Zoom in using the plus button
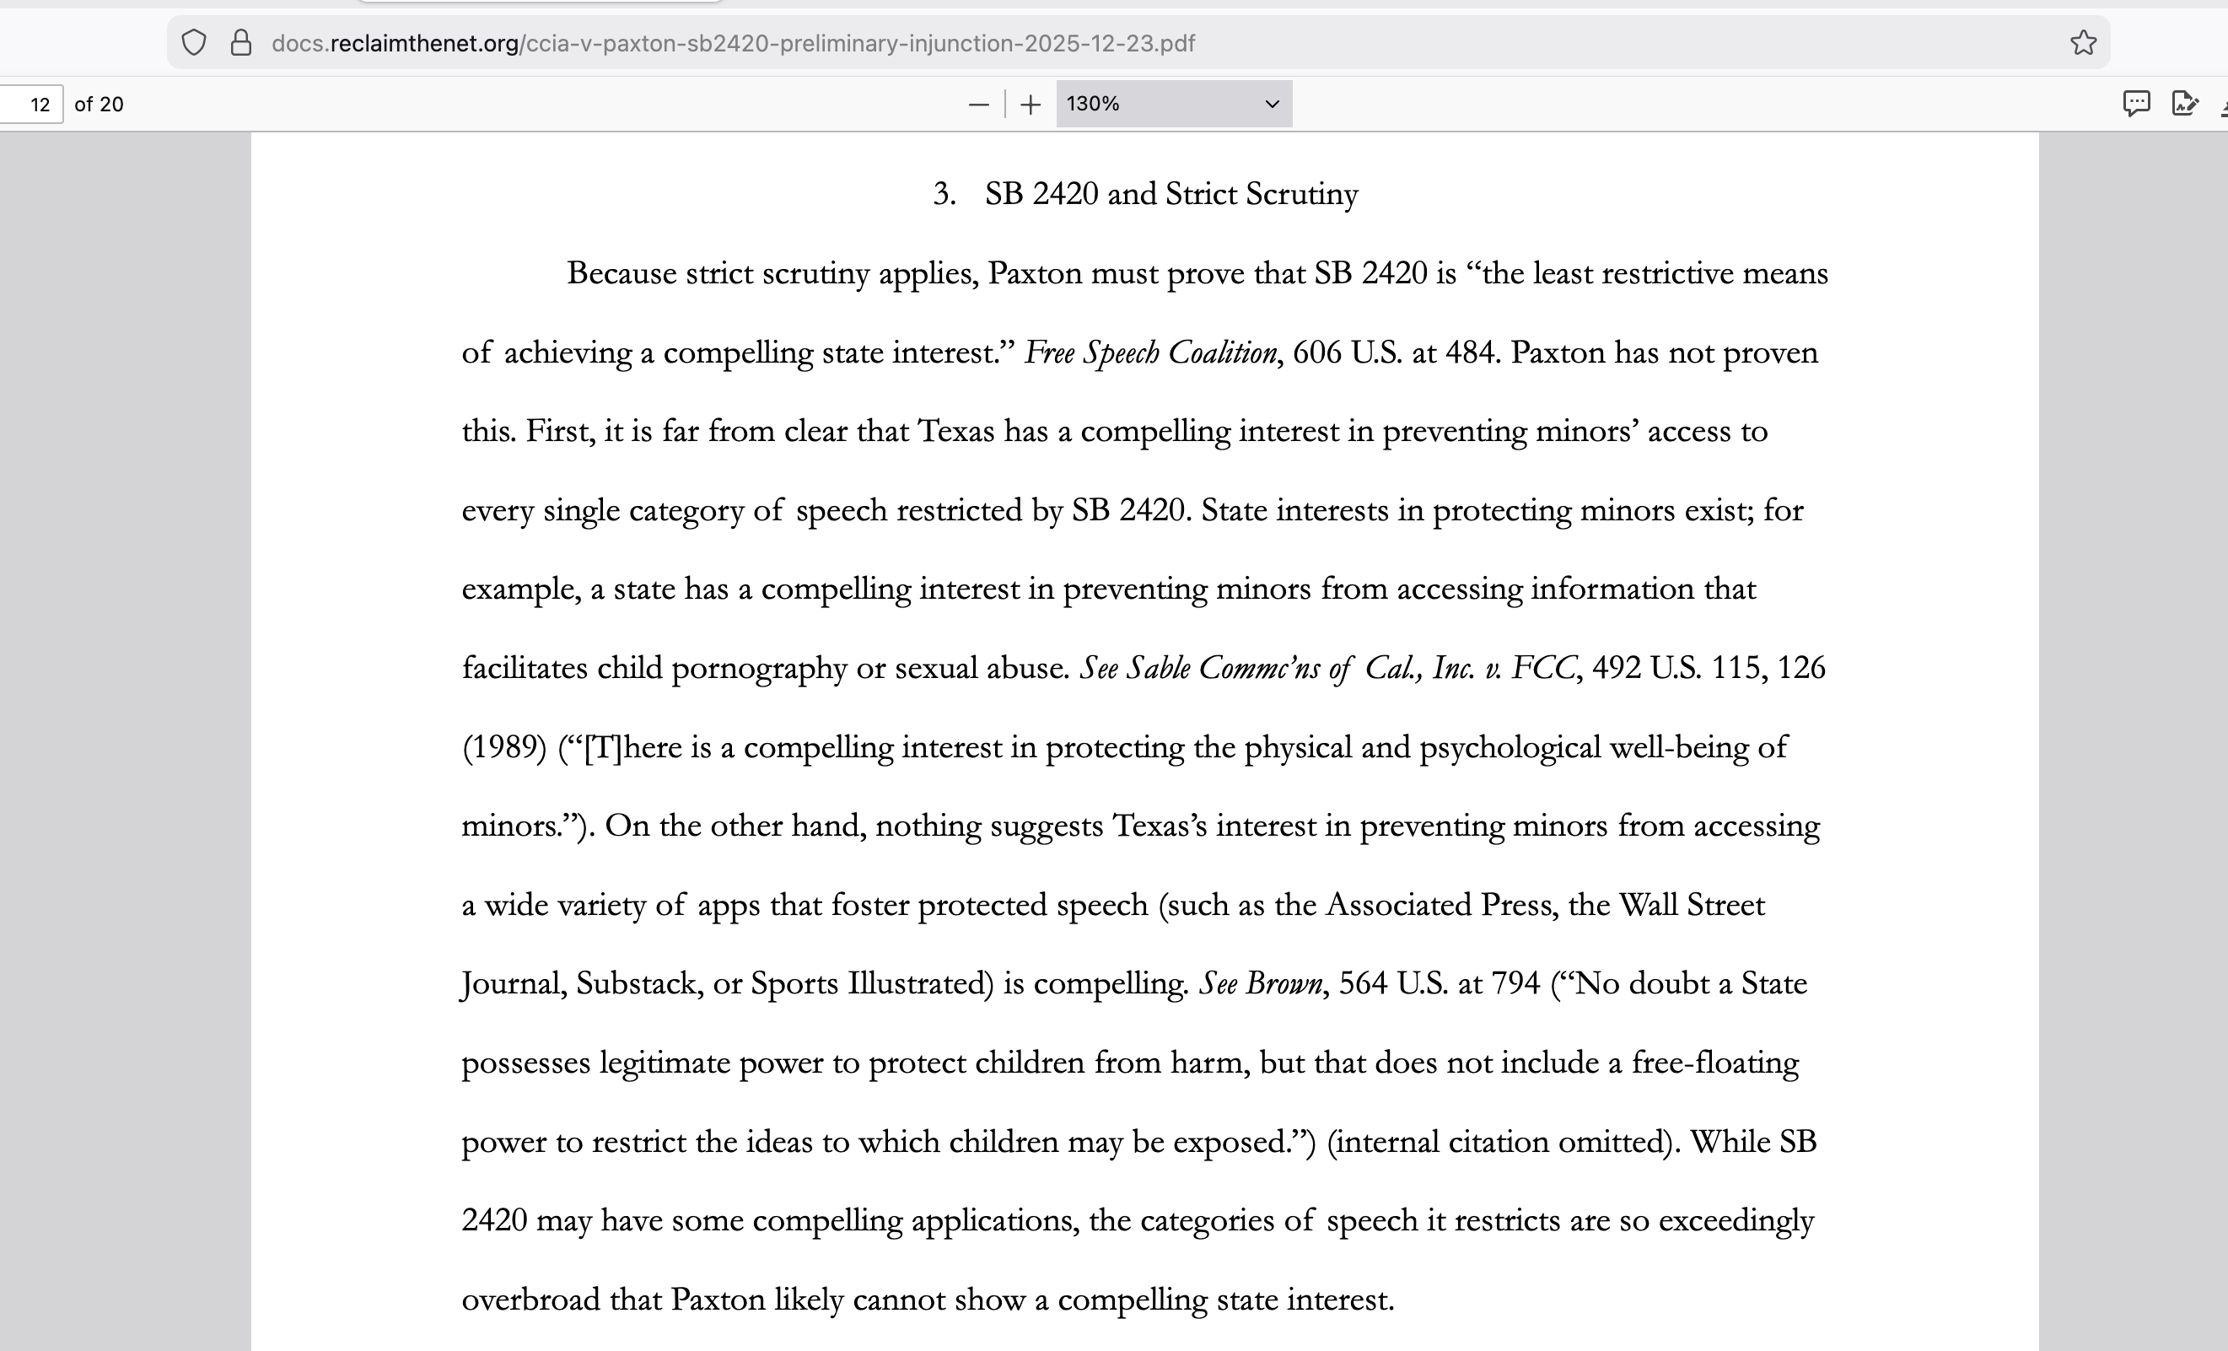Image resolution: width=2228 pixels, height=1351 pixels. (1030, 105)
